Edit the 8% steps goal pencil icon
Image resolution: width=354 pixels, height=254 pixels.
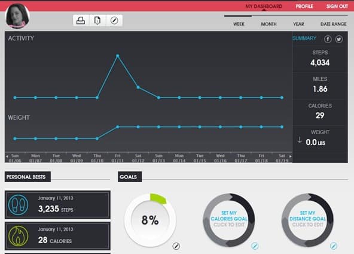click(176, 246)
